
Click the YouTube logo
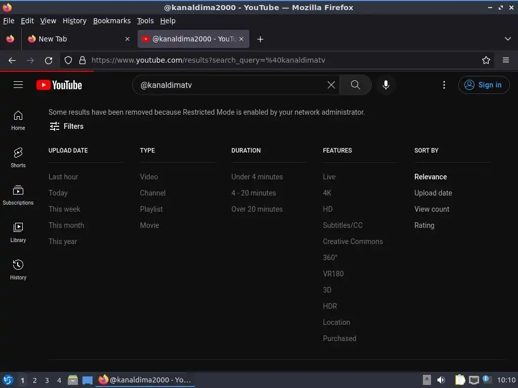(59, 85)
